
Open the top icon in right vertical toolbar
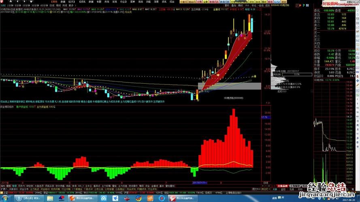click(x=358, y=11)
